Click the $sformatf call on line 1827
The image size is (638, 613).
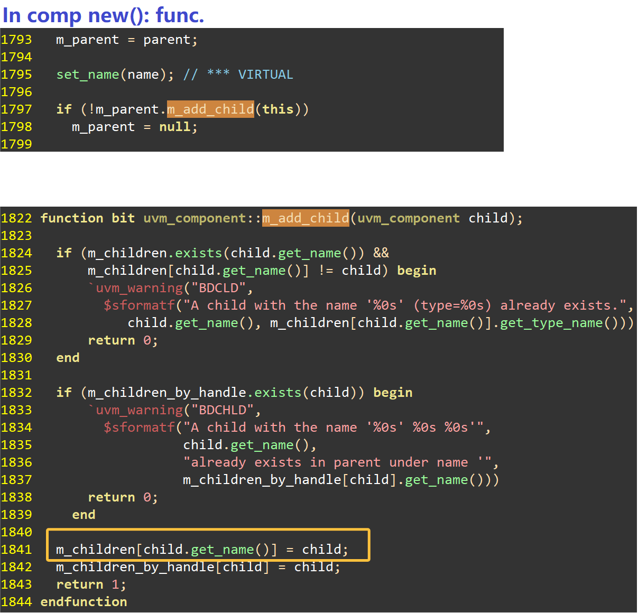tap(140, 305)
